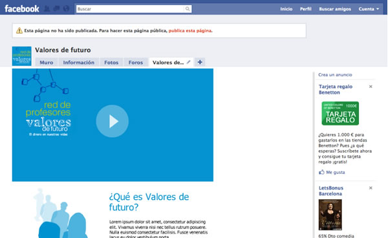Open friend requests icon in top bar
This screenshot has width=388, height=238.
[x=47, y=8]
